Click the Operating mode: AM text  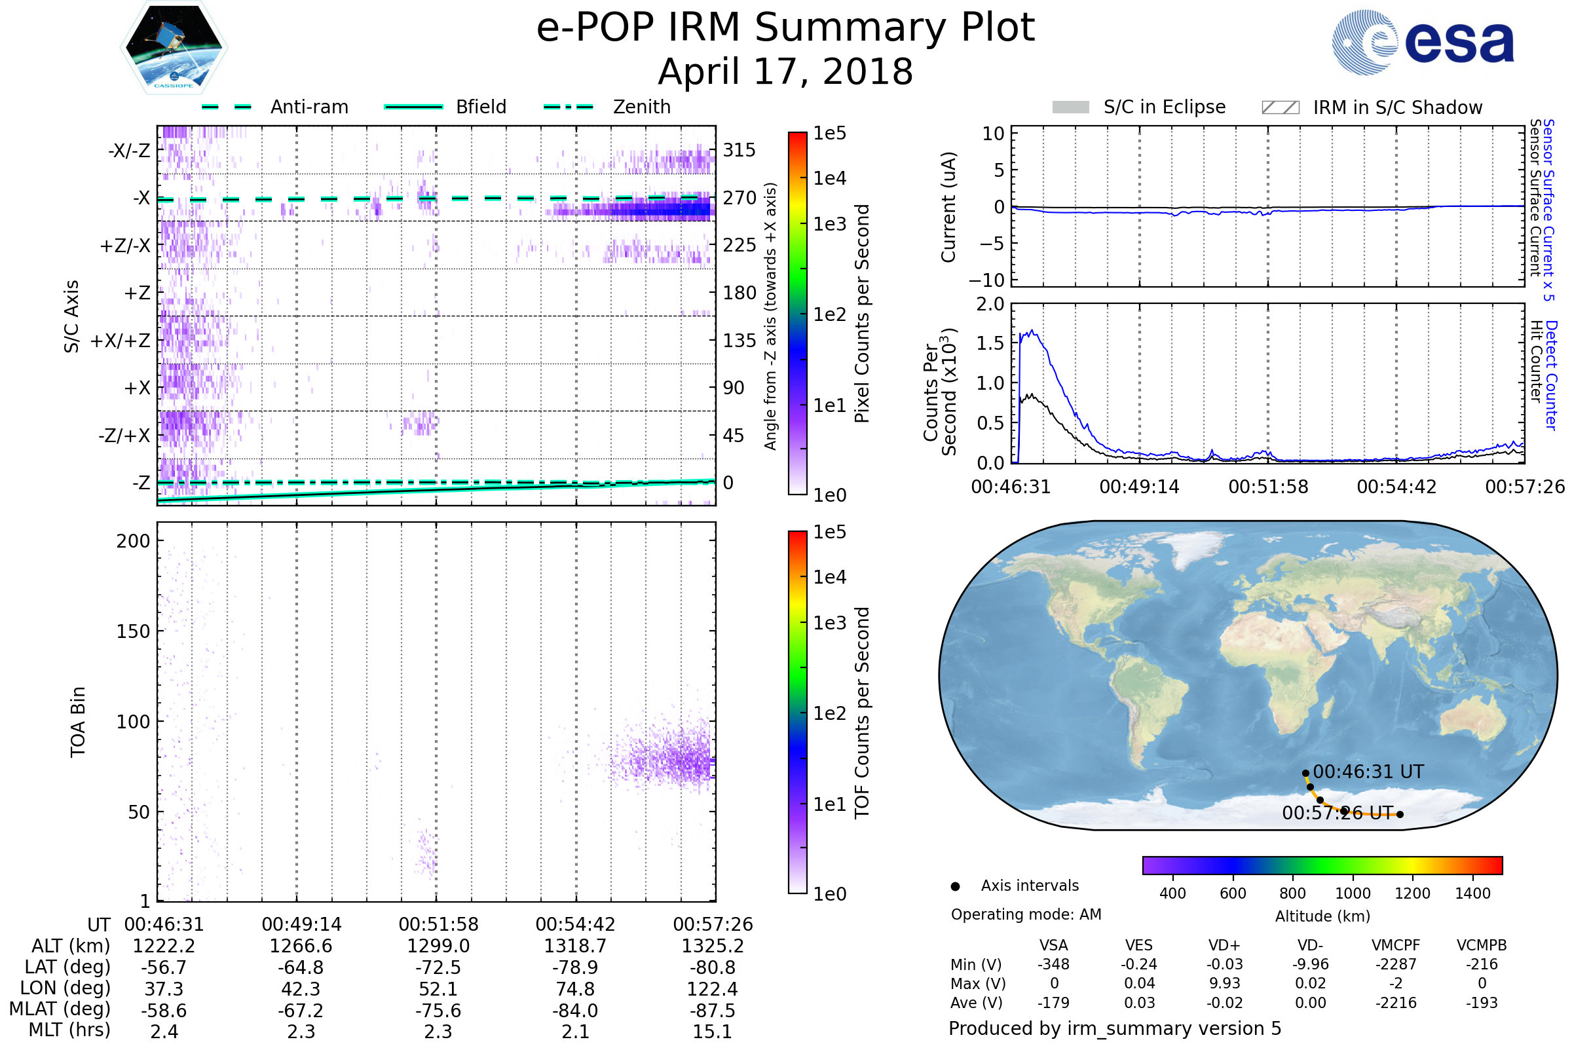1026,914
